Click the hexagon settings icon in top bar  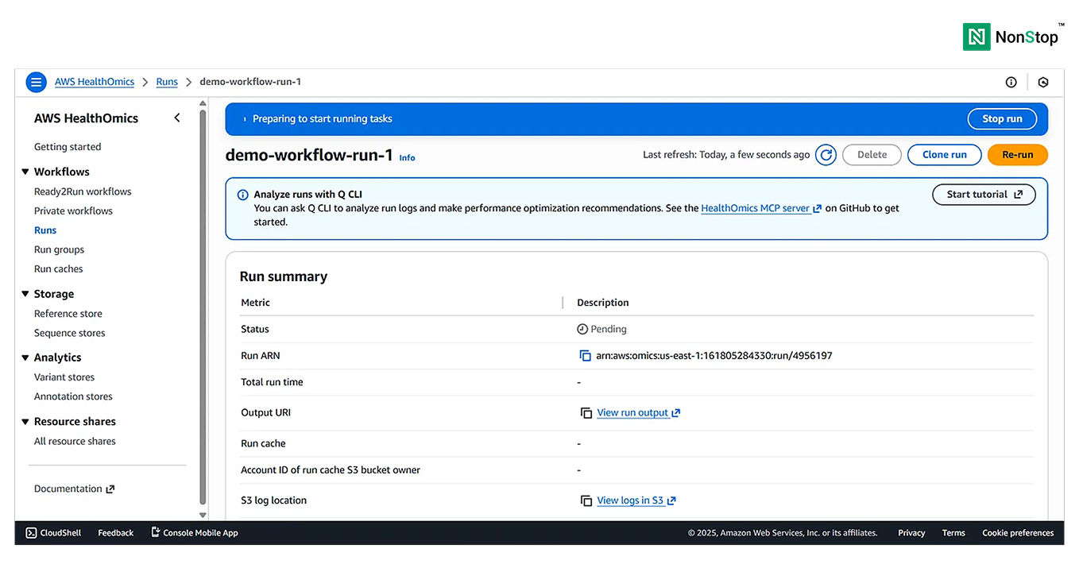[x=1043, y=82]
